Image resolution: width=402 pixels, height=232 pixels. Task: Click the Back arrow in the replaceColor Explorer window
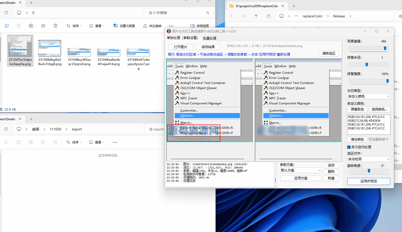(232, 16)
